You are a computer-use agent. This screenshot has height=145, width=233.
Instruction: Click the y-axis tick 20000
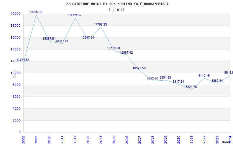click(x=15, y=14)
